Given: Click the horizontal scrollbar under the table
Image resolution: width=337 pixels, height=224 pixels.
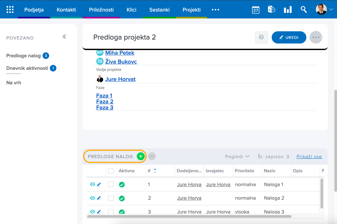Looking at the screenshot, I should pyautogui.click(x=190, y=216).
